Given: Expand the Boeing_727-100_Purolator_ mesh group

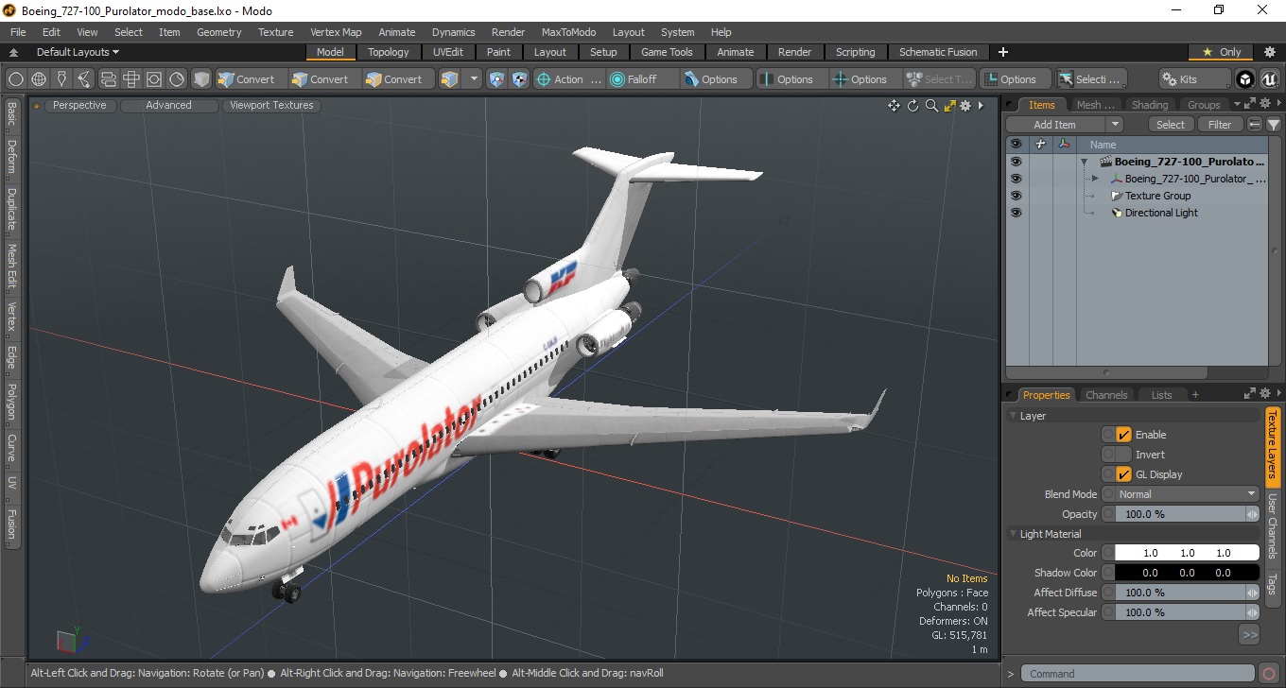Looking at the screenshot, I should tap(1095, 179).
